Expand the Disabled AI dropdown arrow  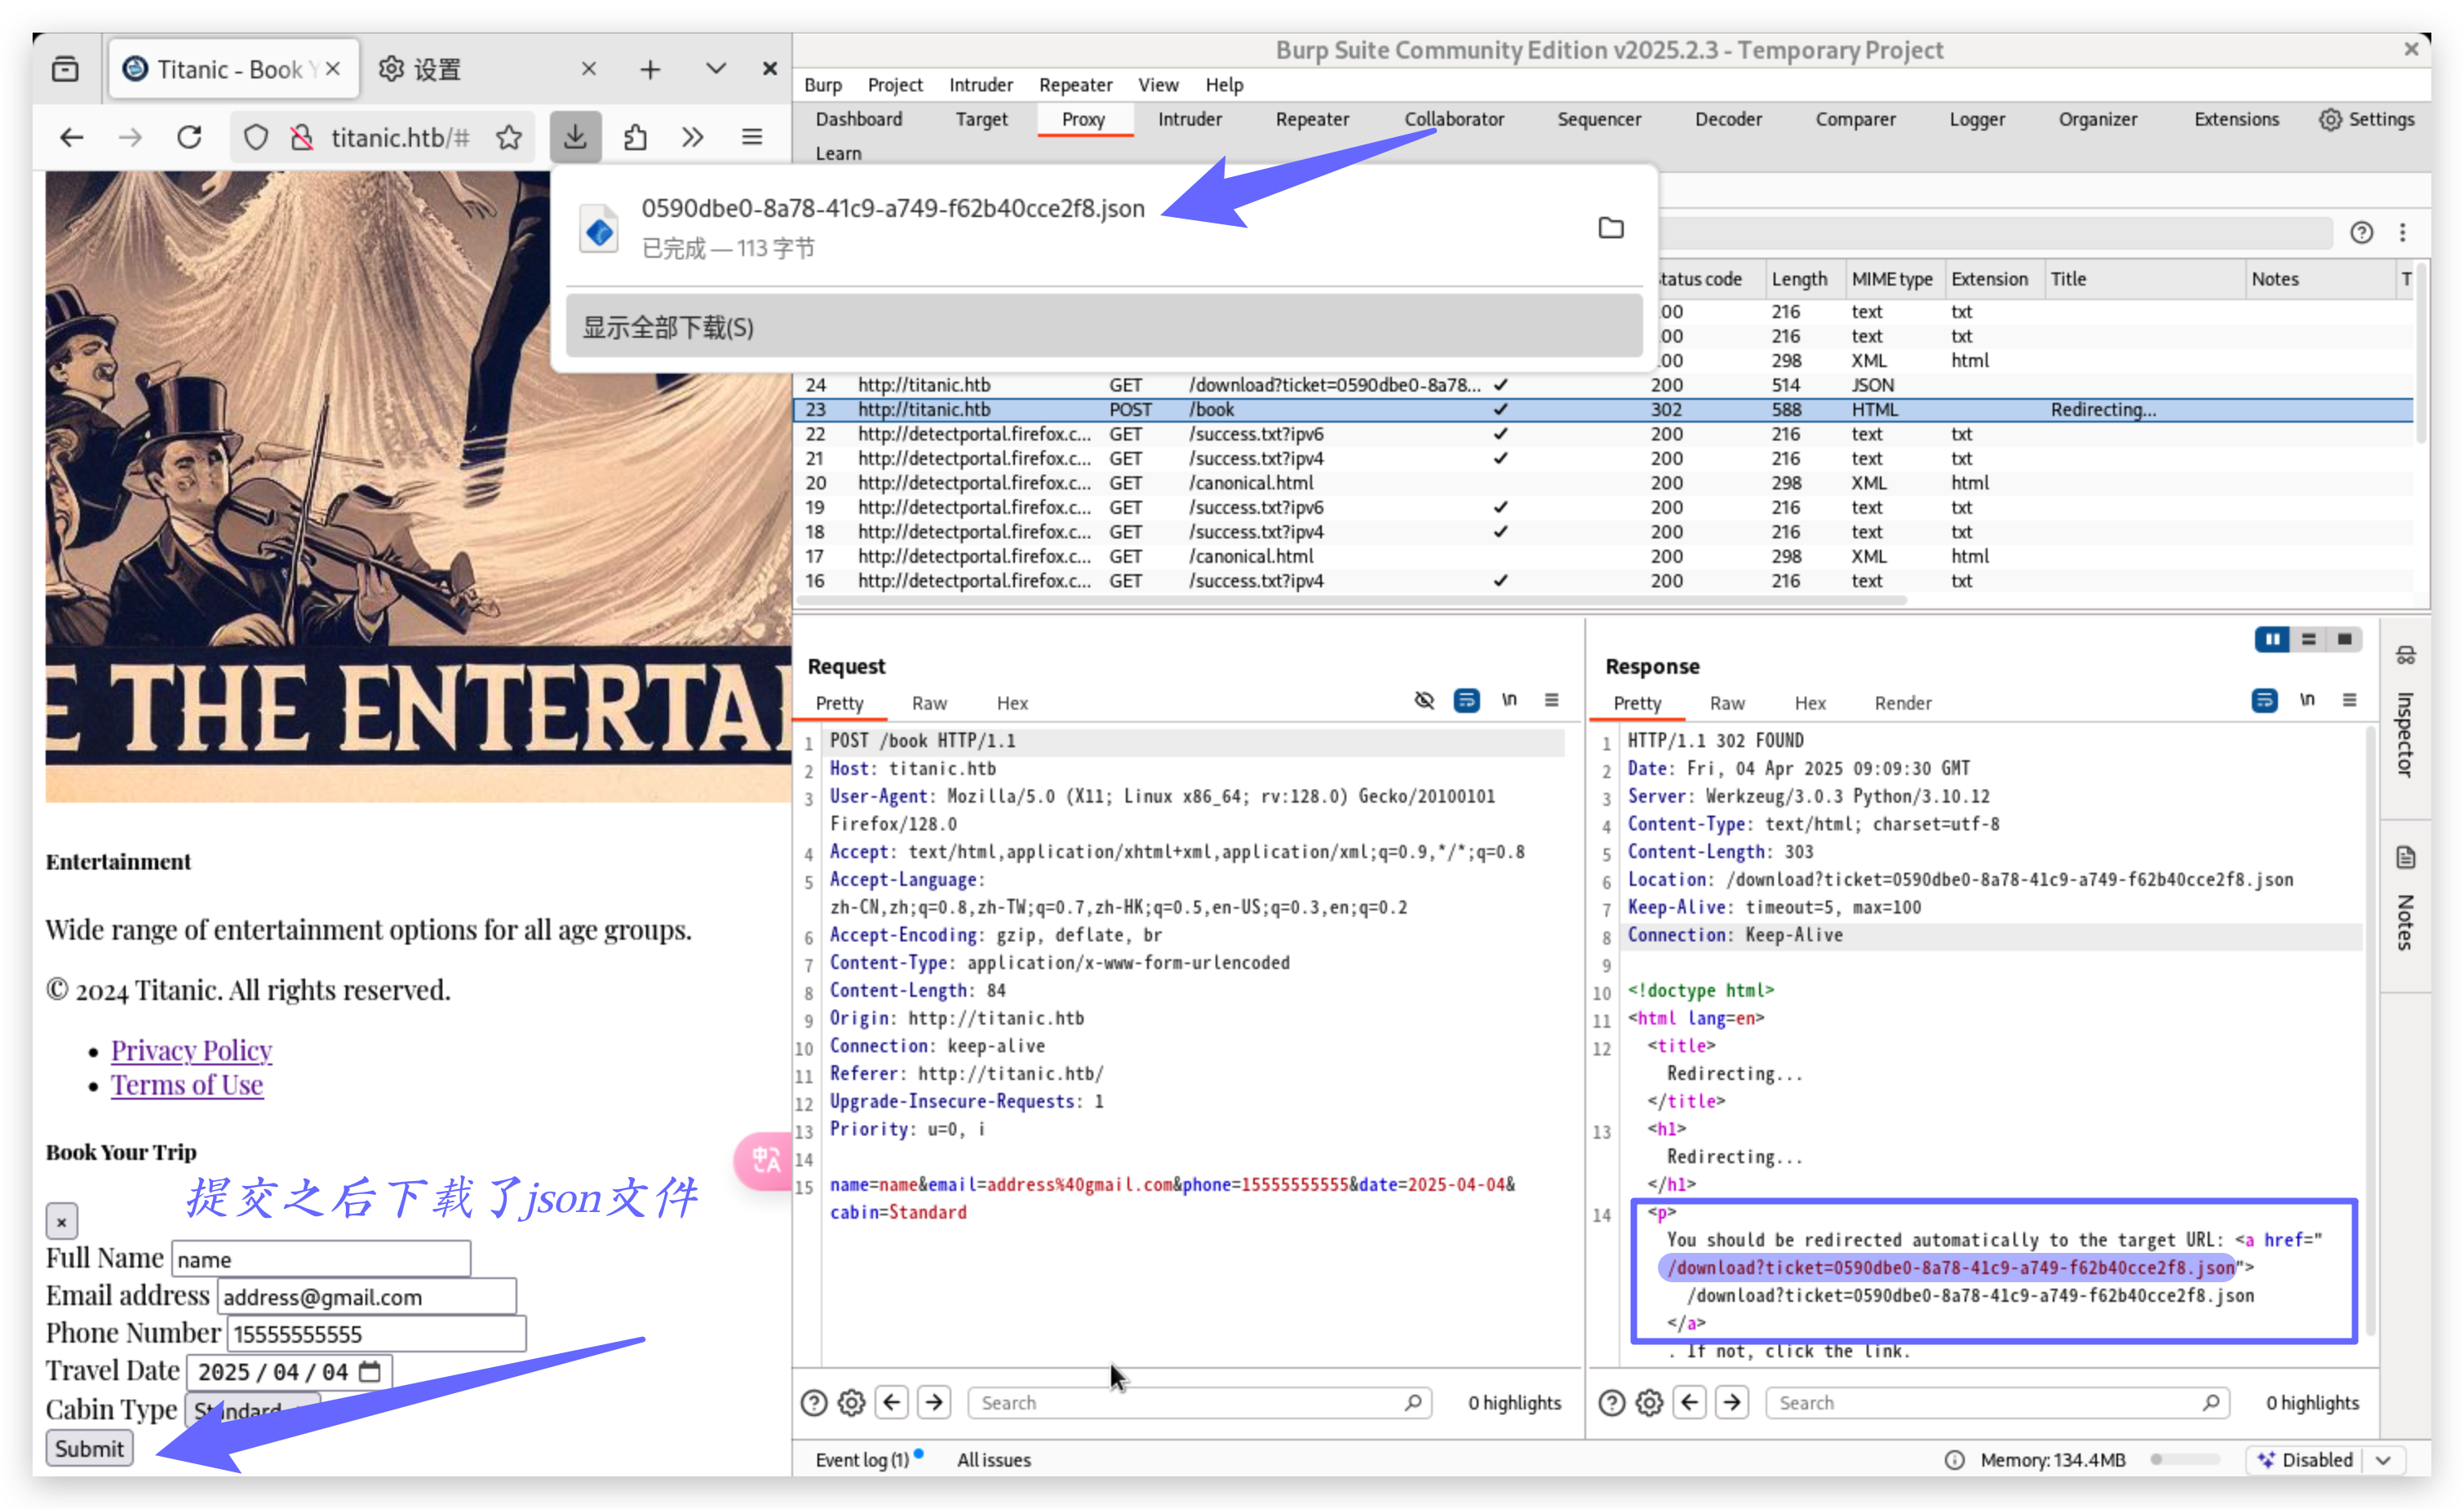click(x=2384, y=1459)
